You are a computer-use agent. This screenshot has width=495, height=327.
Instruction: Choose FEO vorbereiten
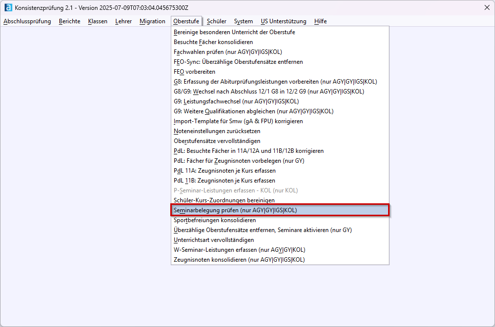click(280, 72)
